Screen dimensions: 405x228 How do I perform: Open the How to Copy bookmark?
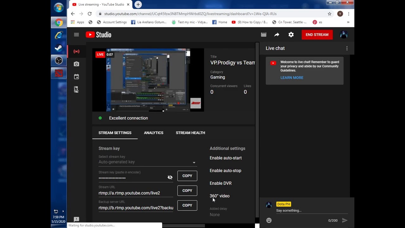coord(249,22)
